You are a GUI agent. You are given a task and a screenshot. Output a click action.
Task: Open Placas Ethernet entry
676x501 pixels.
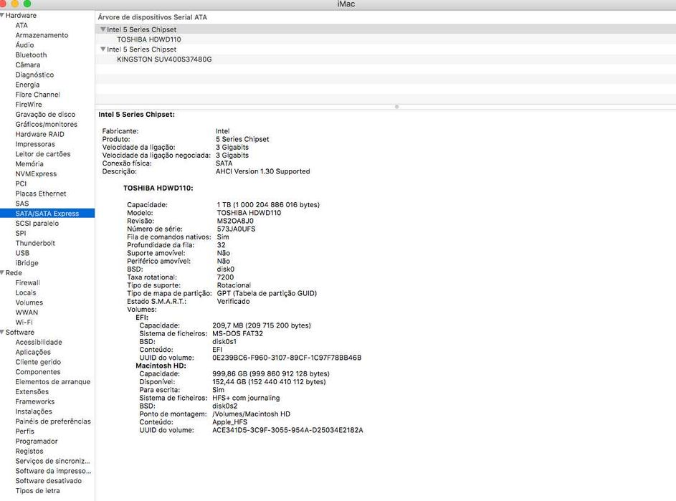pyautogui.click(x=41, y=194)
